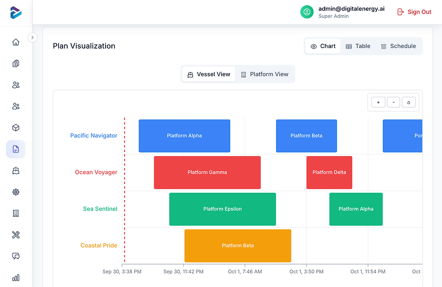Zoom in the chart with plus button

click(378, 103)
